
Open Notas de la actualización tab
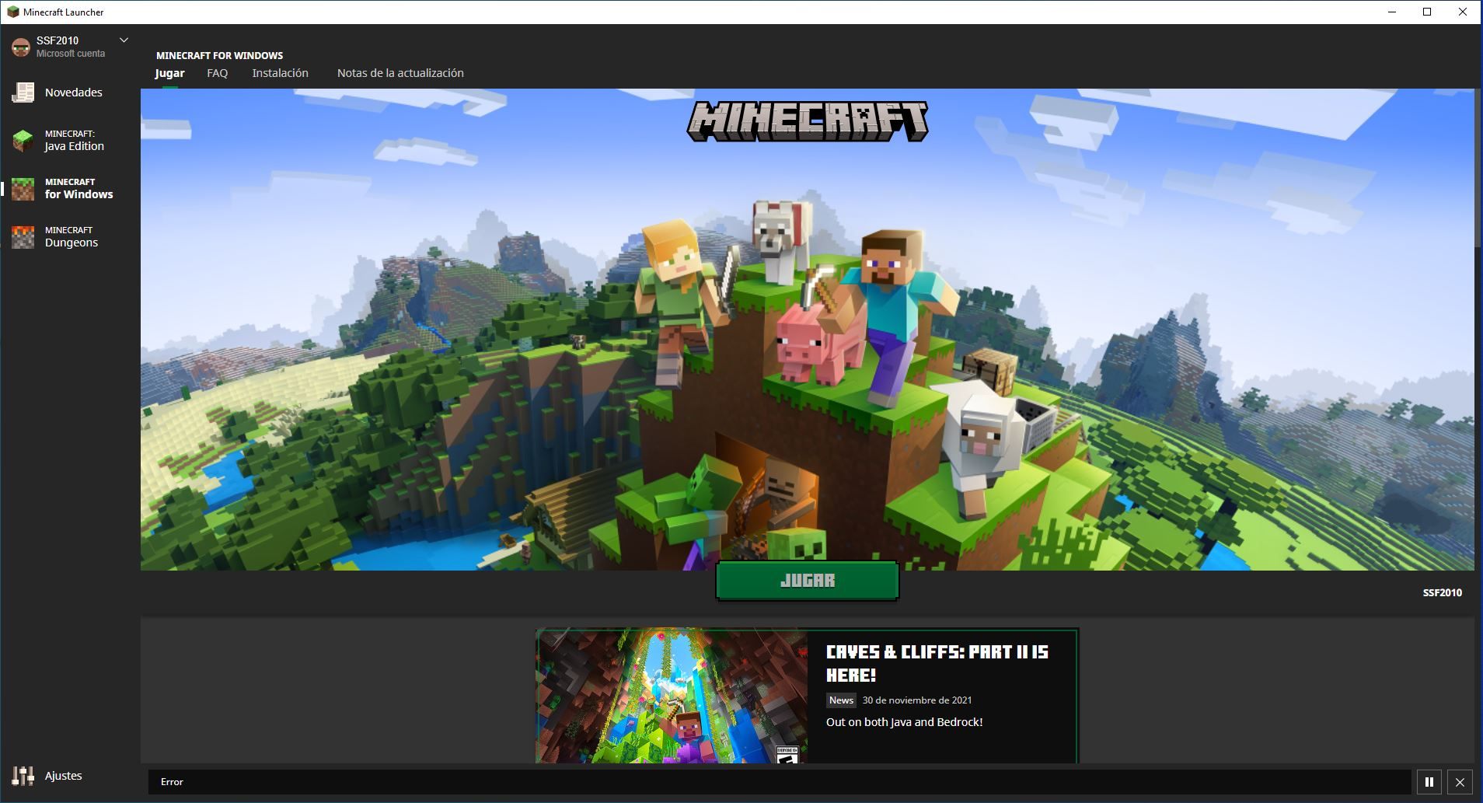tap(400, 73)
